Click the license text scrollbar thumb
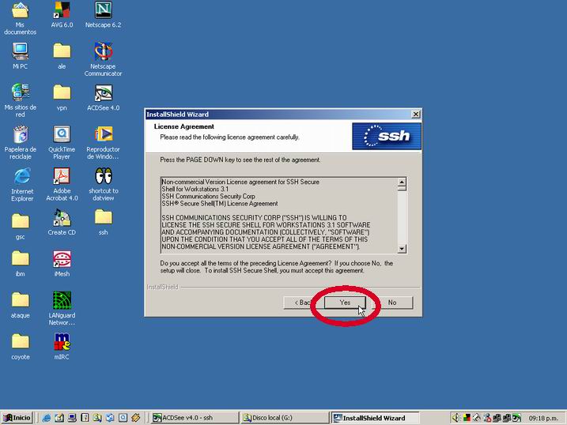 coord(402,189)
